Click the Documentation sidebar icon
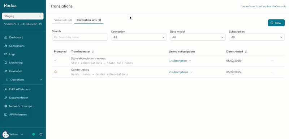Image resolution: width=289 pixels, height=139 pixels. 6,98
